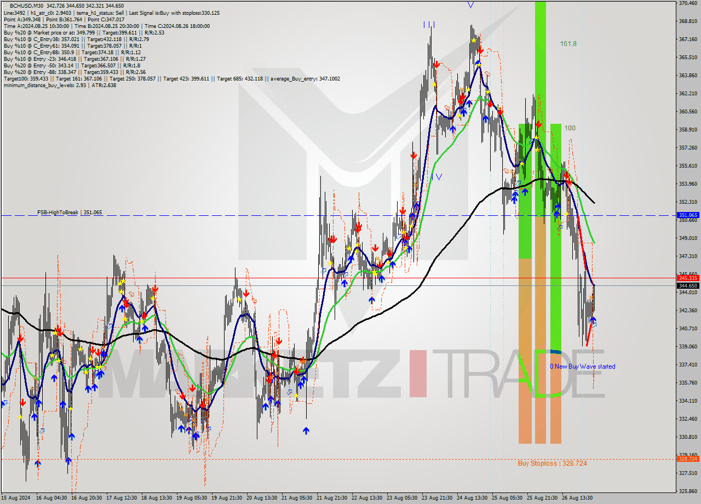Click the 'FSB-HighToBreak | 351.065' level label
This screenshot has width=701, height=504.
coord(70,212)
